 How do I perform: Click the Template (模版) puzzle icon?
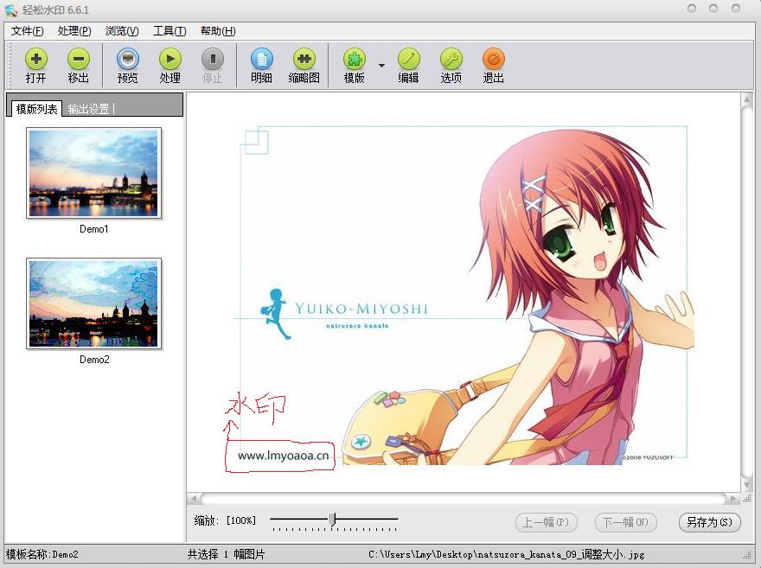[355, 59]
